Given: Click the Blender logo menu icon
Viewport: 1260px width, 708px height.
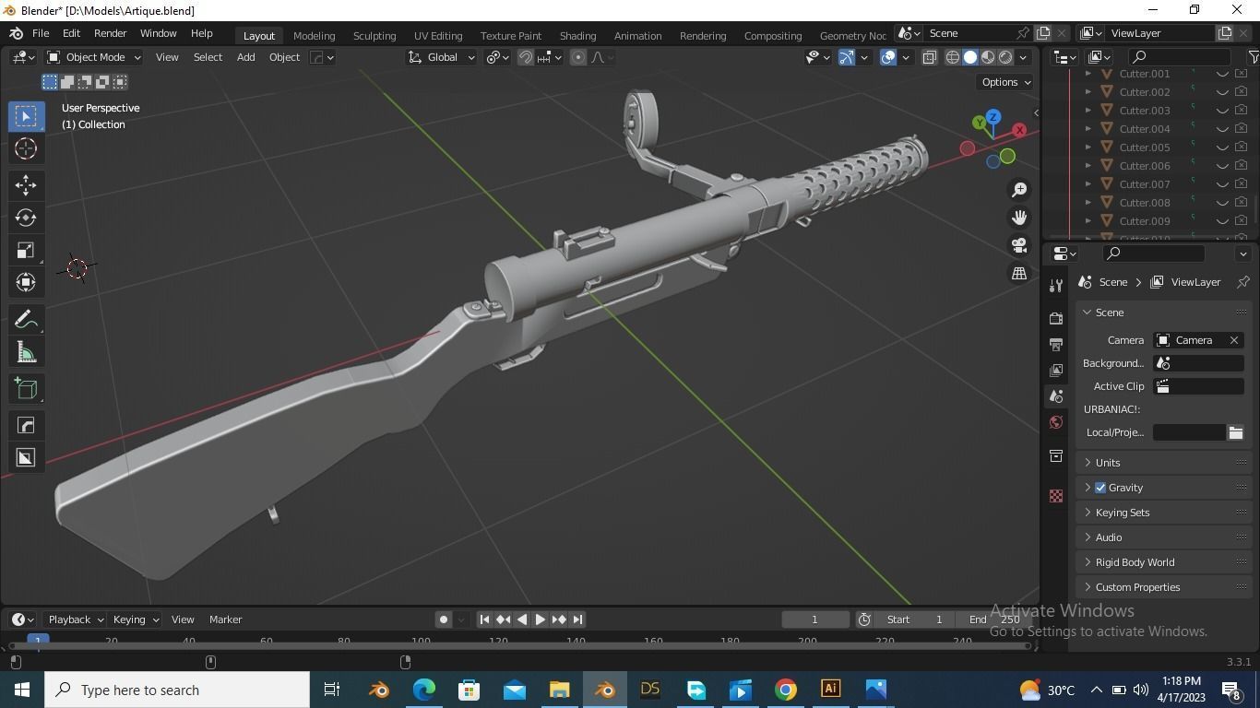Looking at the screenshot, I should [16, 33].
